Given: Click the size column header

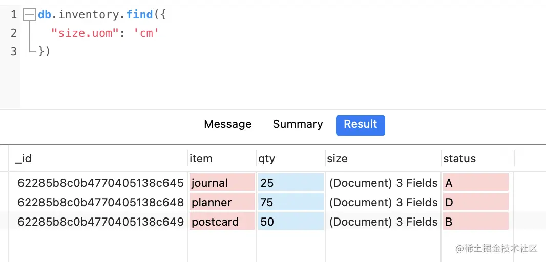Looking at the screenshot, I should 337,159.
